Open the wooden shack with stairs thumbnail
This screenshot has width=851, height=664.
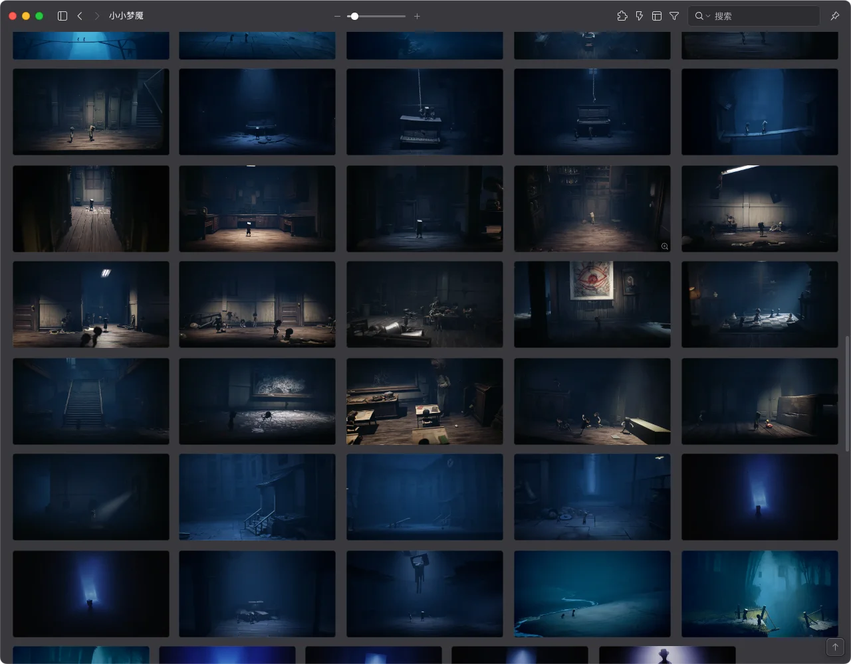257,497
